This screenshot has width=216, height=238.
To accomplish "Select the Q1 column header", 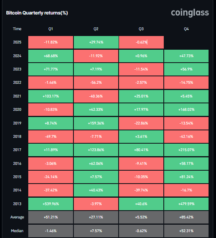I will (x=51, y=29).
